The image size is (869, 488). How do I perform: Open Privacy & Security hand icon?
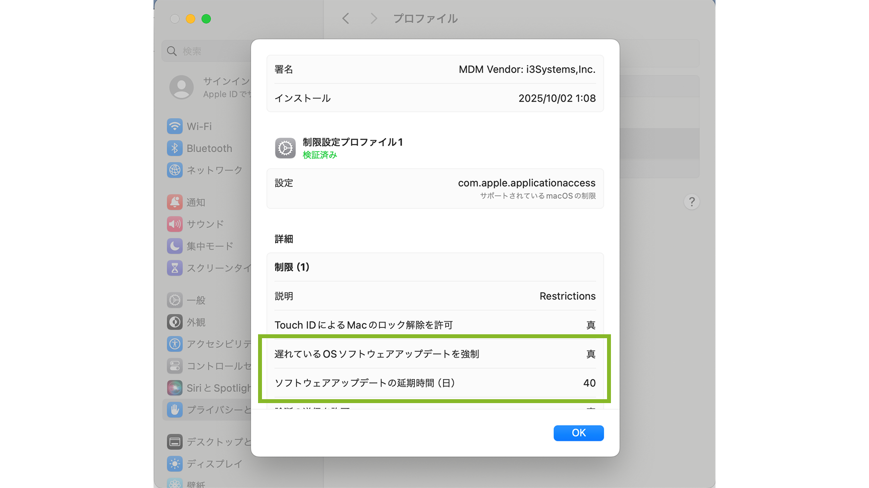coord(174,410)
